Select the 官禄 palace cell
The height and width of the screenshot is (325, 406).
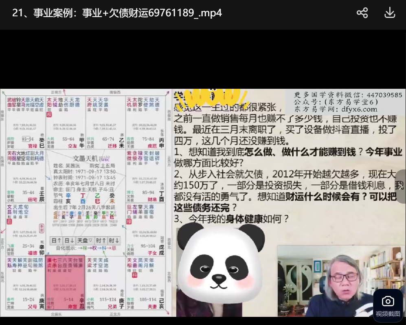click(26, 121)
